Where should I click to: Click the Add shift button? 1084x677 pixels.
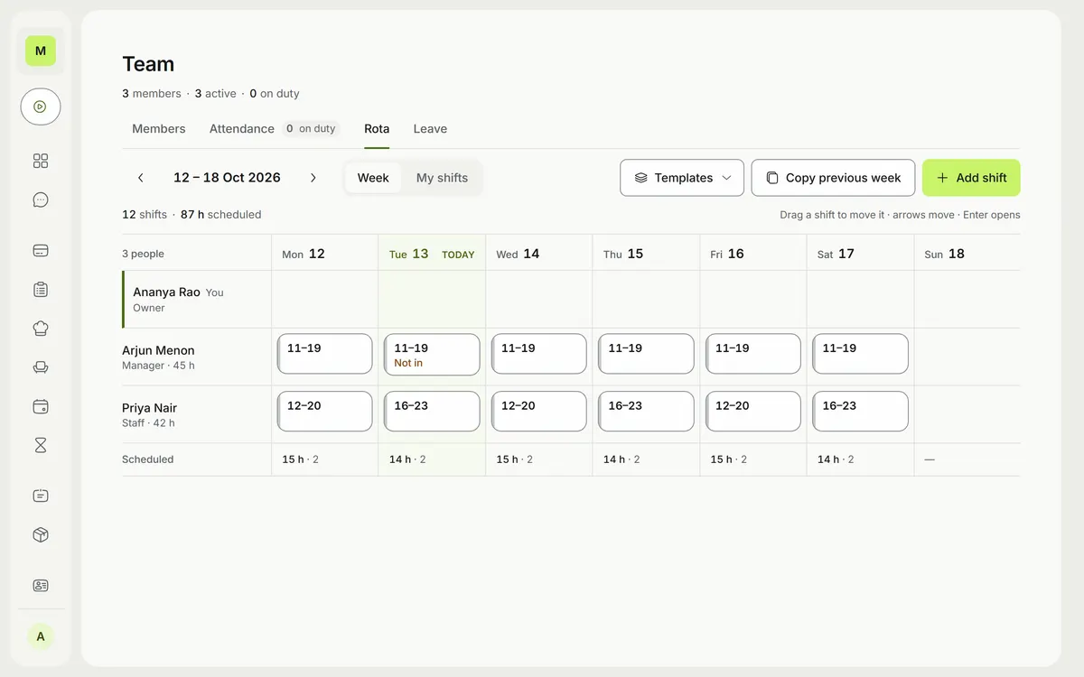pyautogui.click(x=971, y=178)
